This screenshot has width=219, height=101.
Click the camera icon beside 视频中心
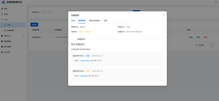click(x=2, y=36)
